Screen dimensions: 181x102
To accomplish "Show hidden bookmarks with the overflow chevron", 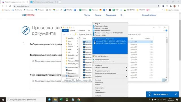I will click(163, 10).
